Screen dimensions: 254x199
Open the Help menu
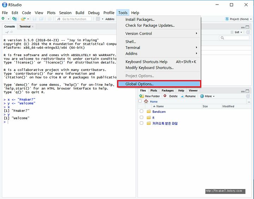pos(135,13)
